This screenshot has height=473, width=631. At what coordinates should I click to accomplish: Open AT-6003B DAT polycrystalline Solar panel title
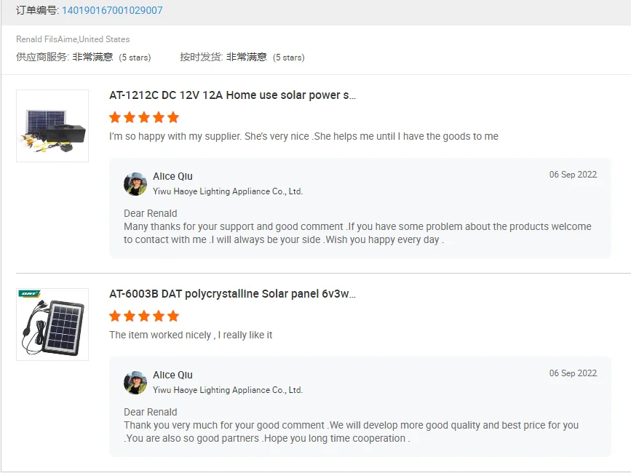pyautogui.click(x=232, y=294)
